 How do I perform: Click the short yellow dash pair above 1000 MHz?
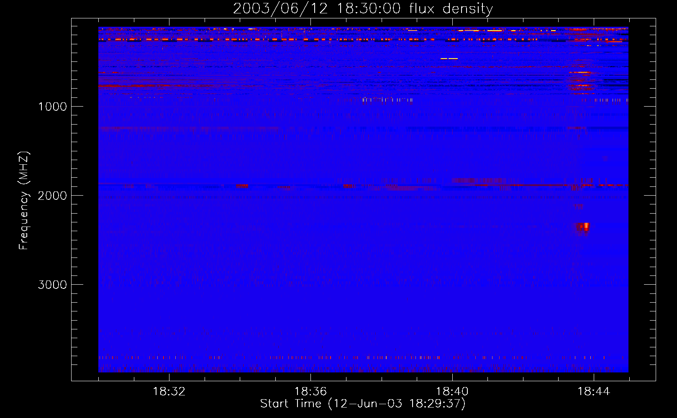[x=449, y=59]
